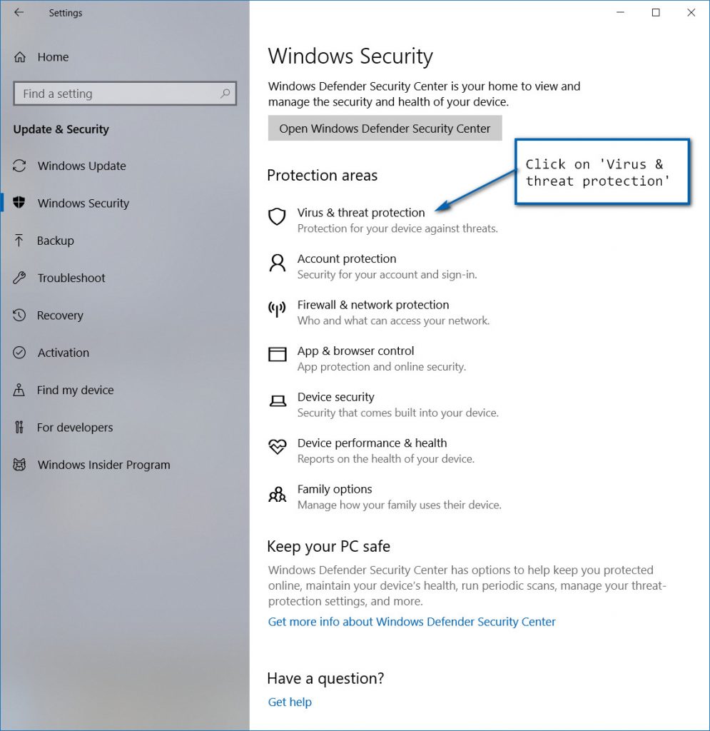Click the Firewall & network protection icon

coord(277,309)
